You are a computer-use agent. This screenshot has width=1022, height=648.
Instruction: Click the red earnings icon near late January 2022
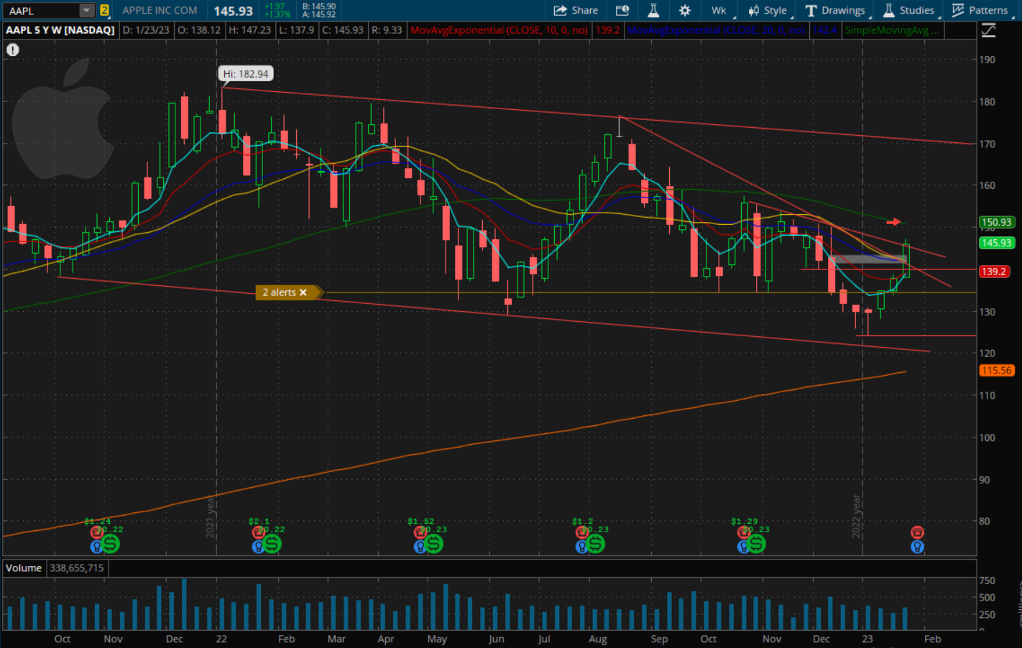[258, 532]
